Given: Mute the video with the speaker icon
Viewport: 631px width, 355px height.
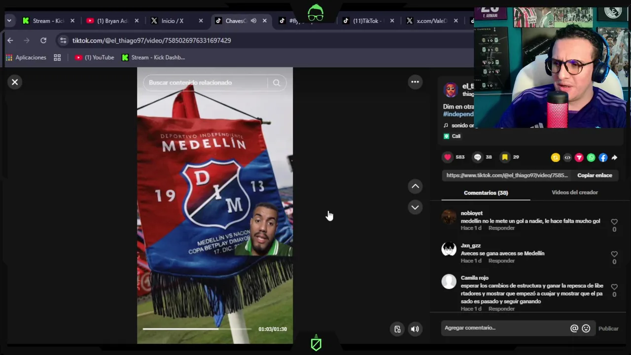Looking at the screenshot, I should pyautogui.click(x=415, y=329).
